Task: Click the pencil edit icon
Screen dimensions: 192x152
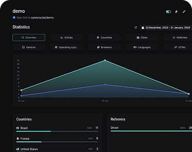Action: coord(184,12)
